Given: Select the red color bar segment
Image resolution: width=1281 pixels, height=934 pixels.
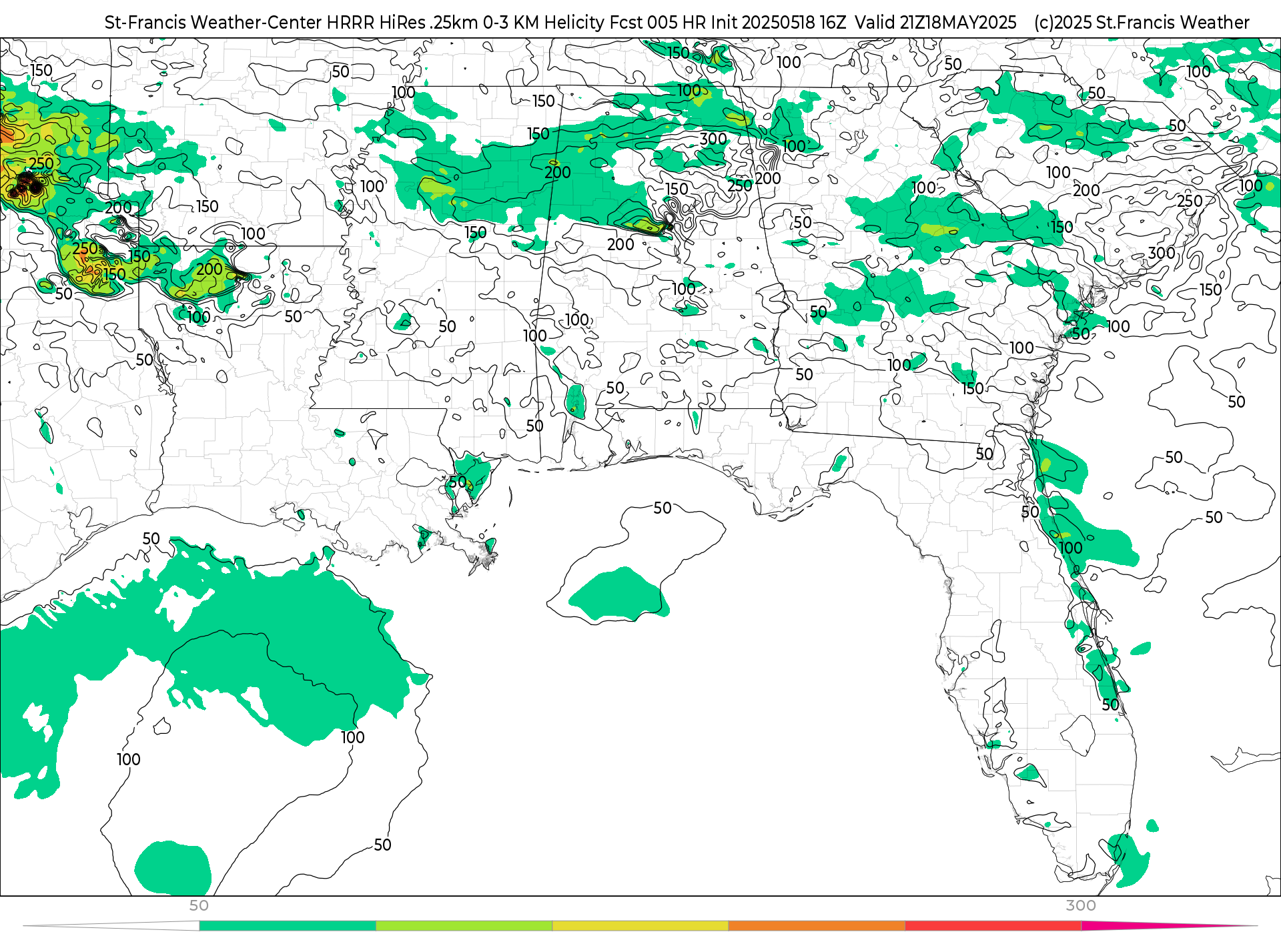Looking at the screenshot, I should (993, 926).
